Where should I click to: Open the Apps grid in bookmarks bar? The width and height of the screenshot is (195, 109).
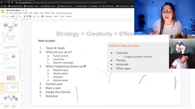pos(4,6)
